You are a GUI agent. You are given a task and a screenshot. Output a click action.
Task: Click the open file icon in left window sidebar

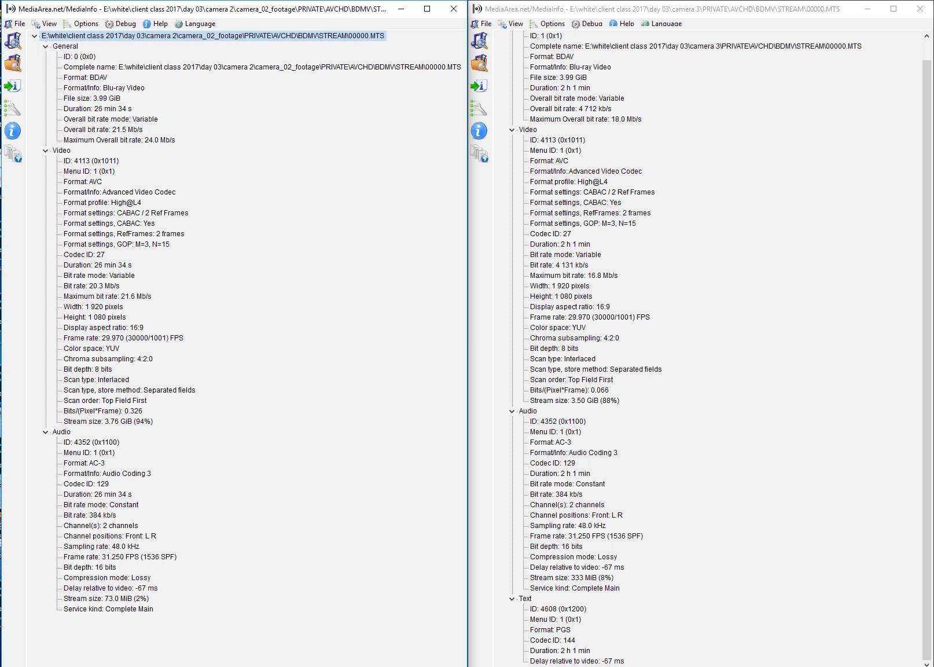tap(13, 41)
